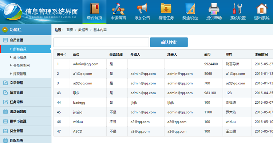This screenshot has height=143, width=273.
Task: Expand the 奖金管理 section
Action: pyautogui.click(x=25, y=131)
